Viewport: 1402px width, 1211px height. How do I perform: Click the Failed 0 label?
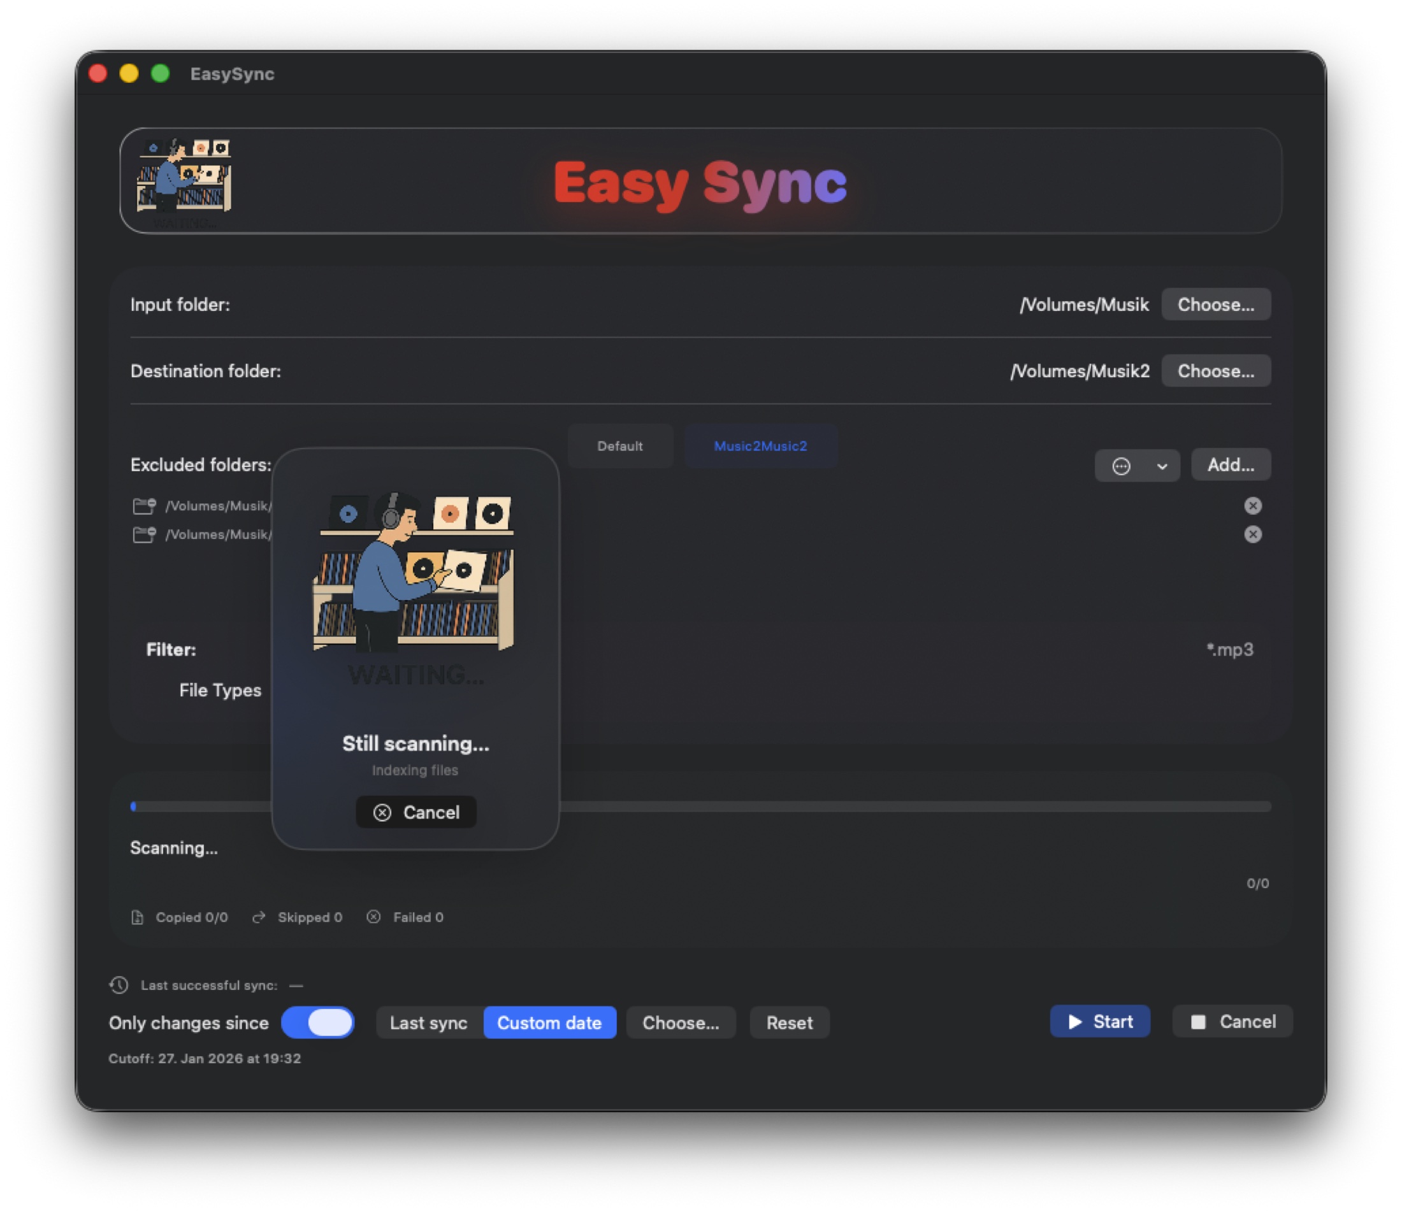click(x=418, y=917)
